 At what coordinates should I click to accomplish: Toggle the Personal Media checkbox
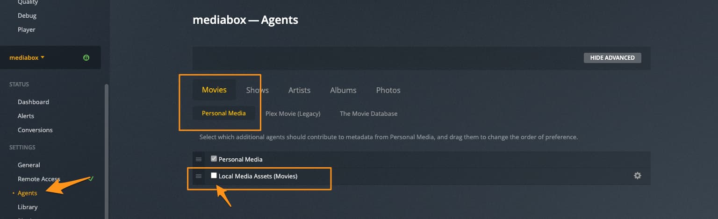pyautogui.click(x=214, y=159)
